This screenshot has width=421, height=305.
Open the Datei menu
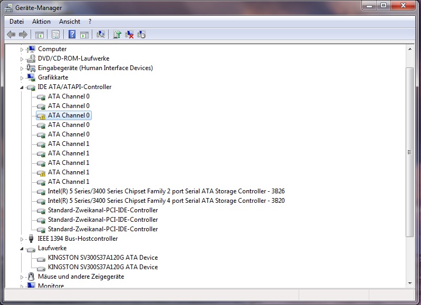click(x=16, y=22)
